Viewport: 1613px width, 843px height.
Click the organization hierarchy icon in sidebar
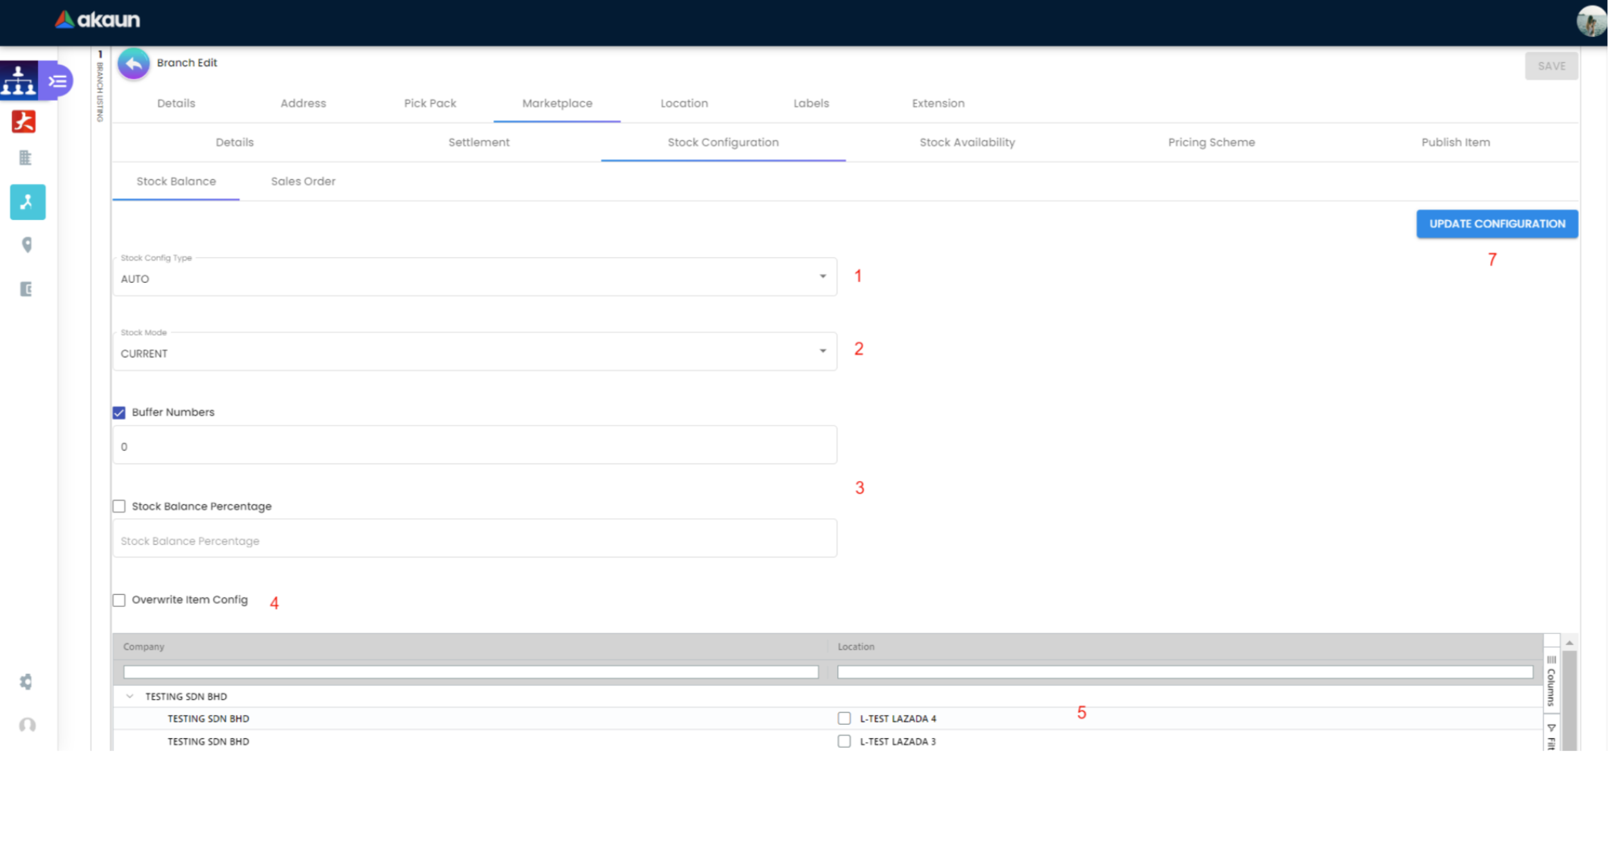[x=18, y=81]
